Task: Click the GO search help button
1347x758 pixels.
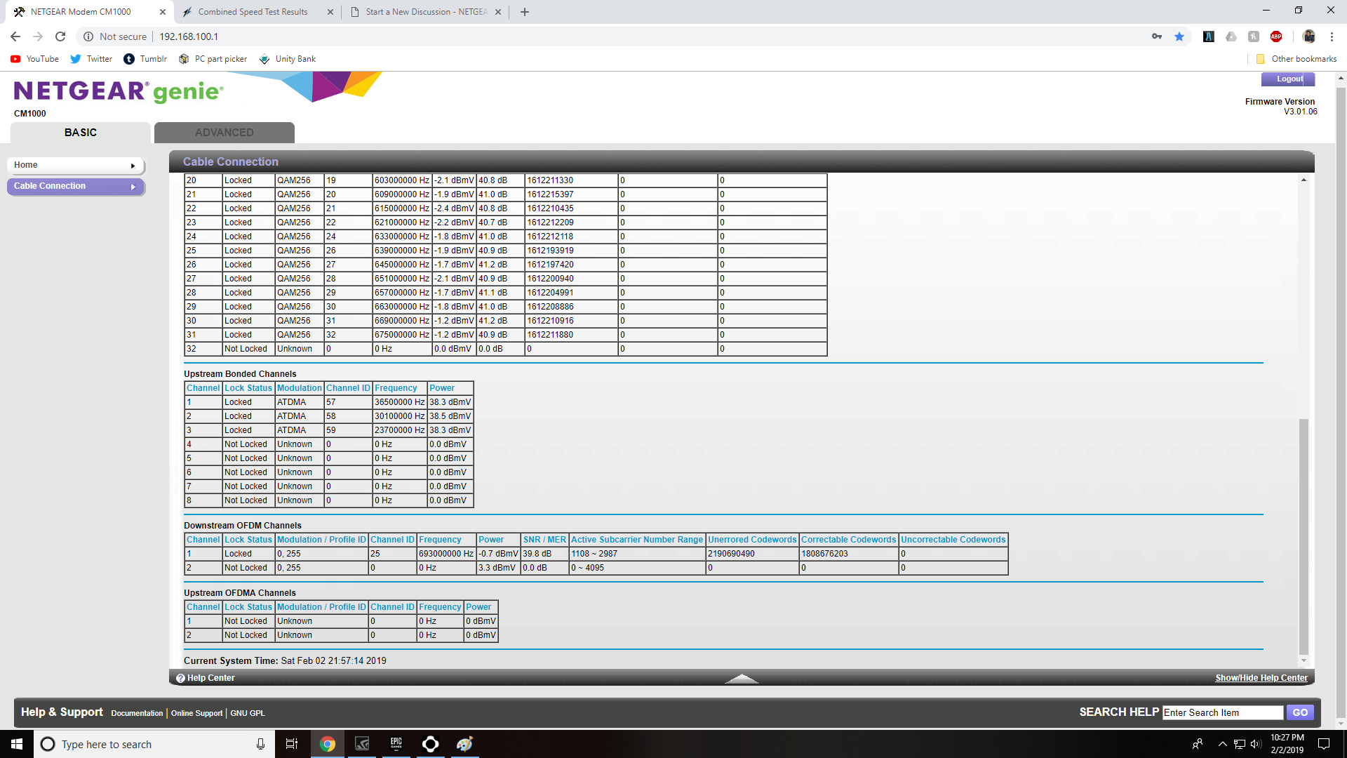Action: 1299,712
